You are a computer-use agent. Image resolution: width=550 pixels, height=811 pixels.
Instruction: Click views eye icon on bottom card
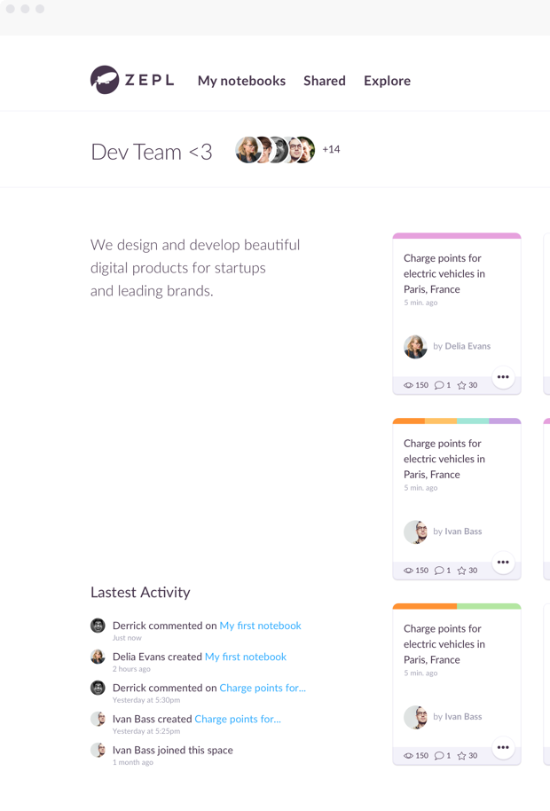pos(408,756)
